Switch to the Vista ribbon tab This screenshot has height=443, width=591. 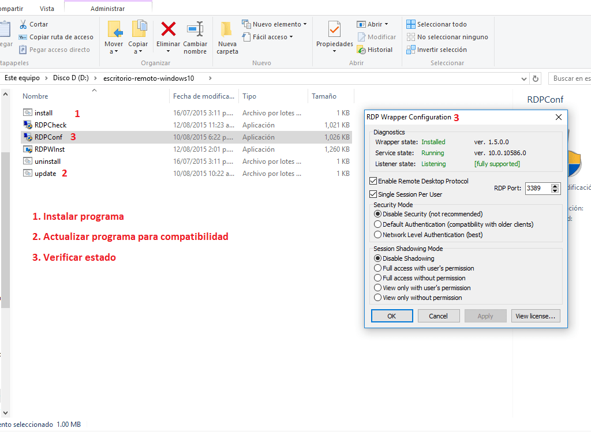(47, 9)
